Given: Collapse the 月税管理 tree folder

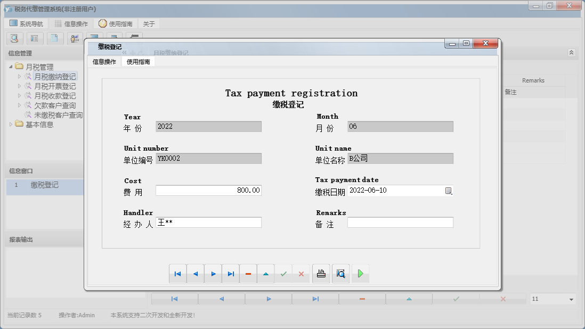Looking at the screenshot, I should (12, 67).
